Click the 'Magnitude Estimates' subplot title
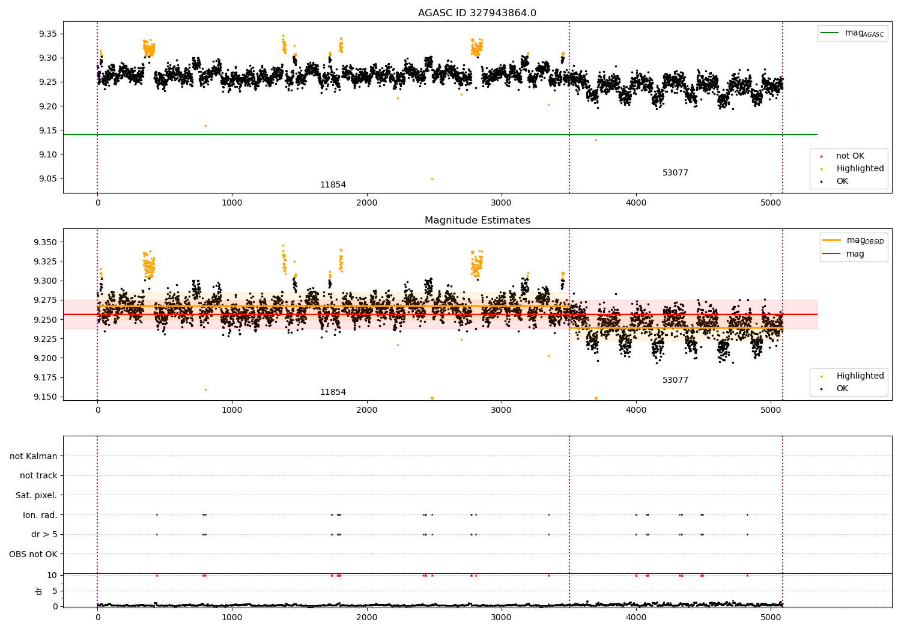Screen dimensions: 901x631 477,221
